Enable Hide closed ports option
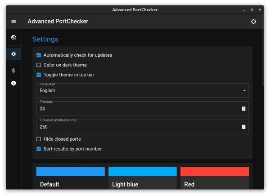Viewport: 270px width, 196px height. pyautogui.click(x=39, y=139)
